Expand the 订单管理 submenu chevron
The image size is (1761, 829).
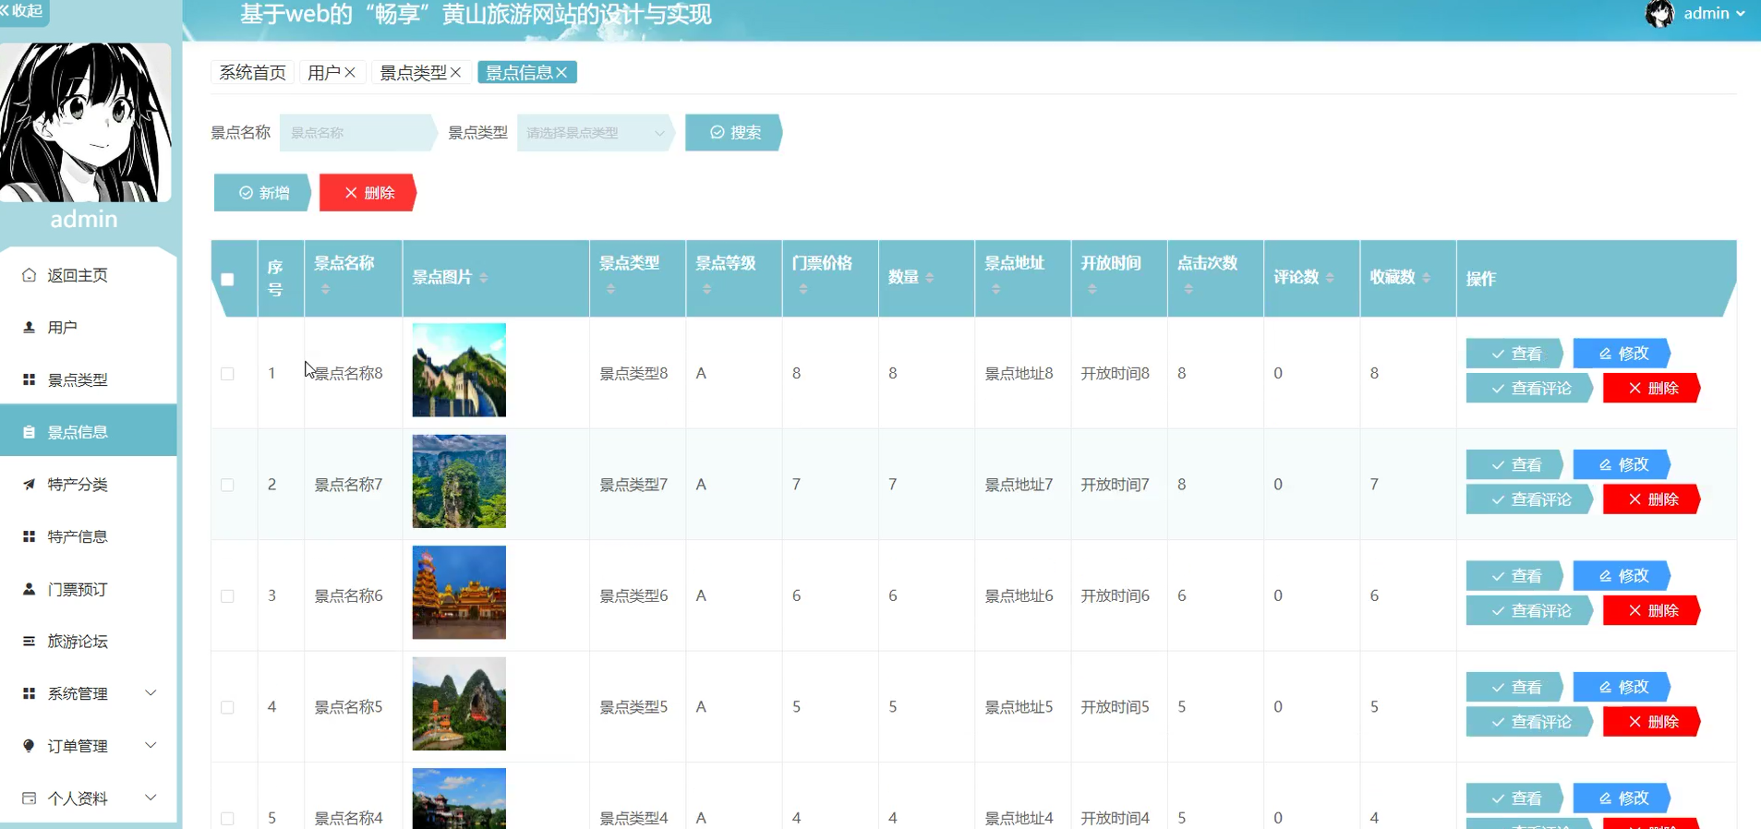point(151,745)
